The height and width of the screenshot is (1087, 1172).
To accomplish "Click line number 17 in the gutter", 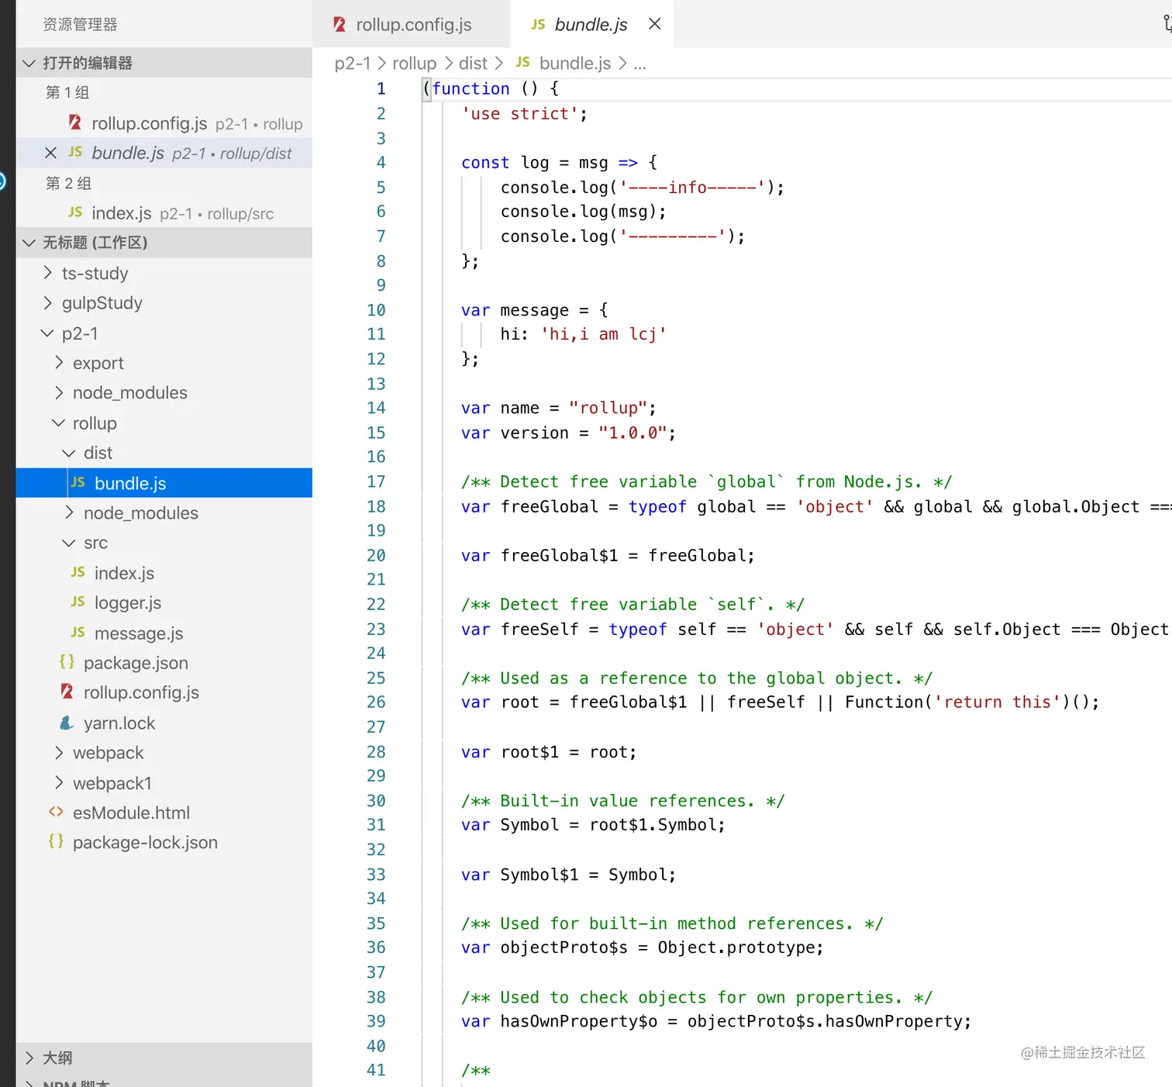I will [376, 481].
